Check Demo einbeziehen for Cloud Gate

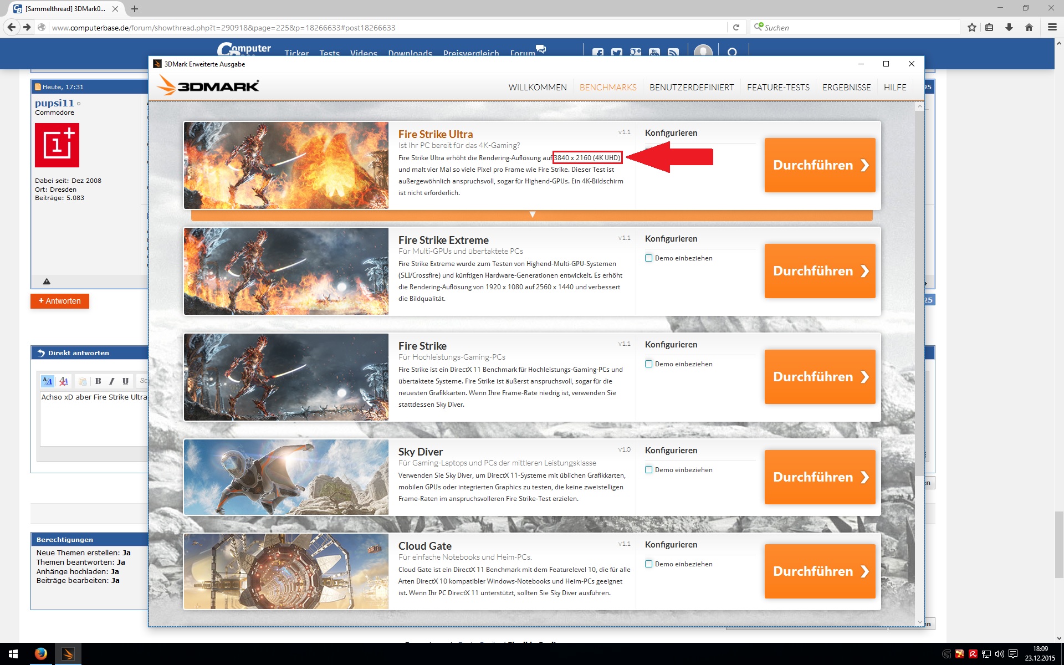coord(648,564)
